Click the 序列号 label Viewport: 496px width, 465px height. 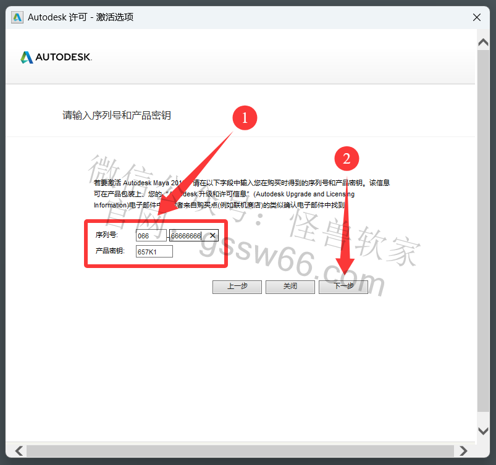pyautogui.click(x=107, y=235)
